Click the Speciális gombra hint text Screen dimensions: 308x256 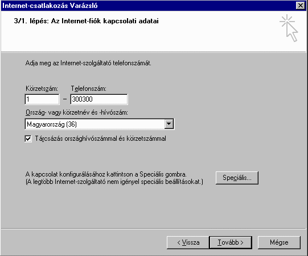pyautogui.click(x=106, y=174)
